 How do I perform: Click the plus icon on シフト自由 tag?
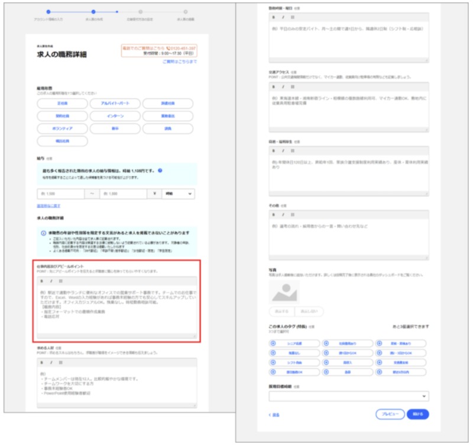(273, 363)
